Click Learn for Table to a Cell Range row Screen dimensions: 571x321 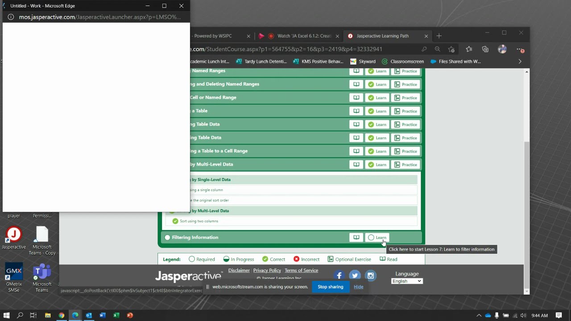click(x=377, y=151)
